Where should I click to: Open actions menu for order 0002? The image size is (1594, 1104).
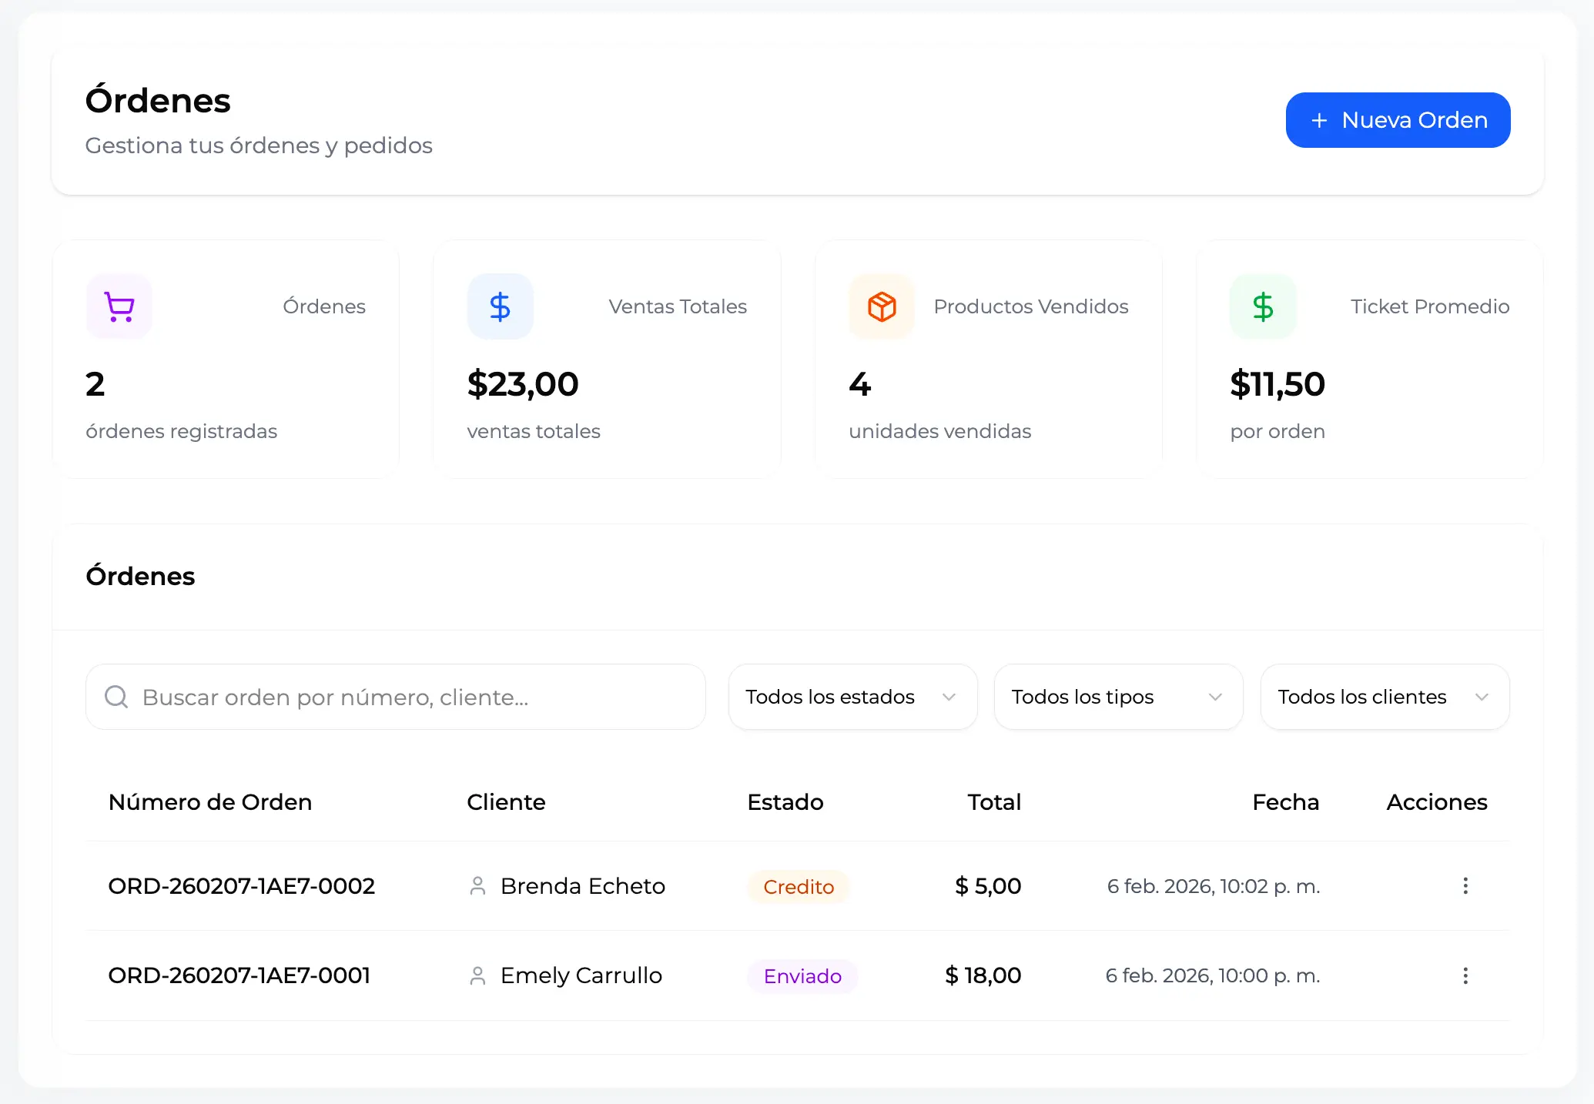[x=1465, y=886]
